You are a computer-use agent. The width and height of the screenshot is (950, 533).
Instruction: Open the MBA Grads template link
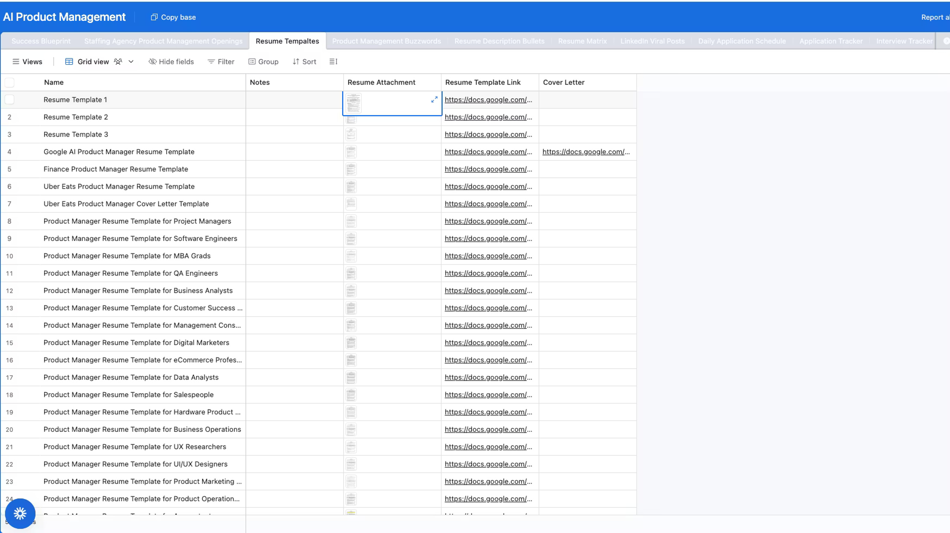tap(488, 256)
